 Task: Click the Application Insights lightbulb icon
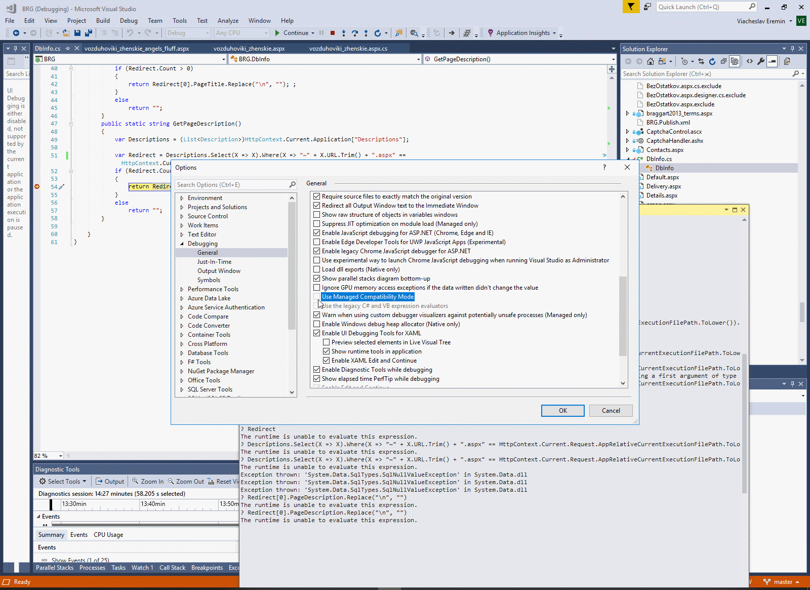coord(490,33)
